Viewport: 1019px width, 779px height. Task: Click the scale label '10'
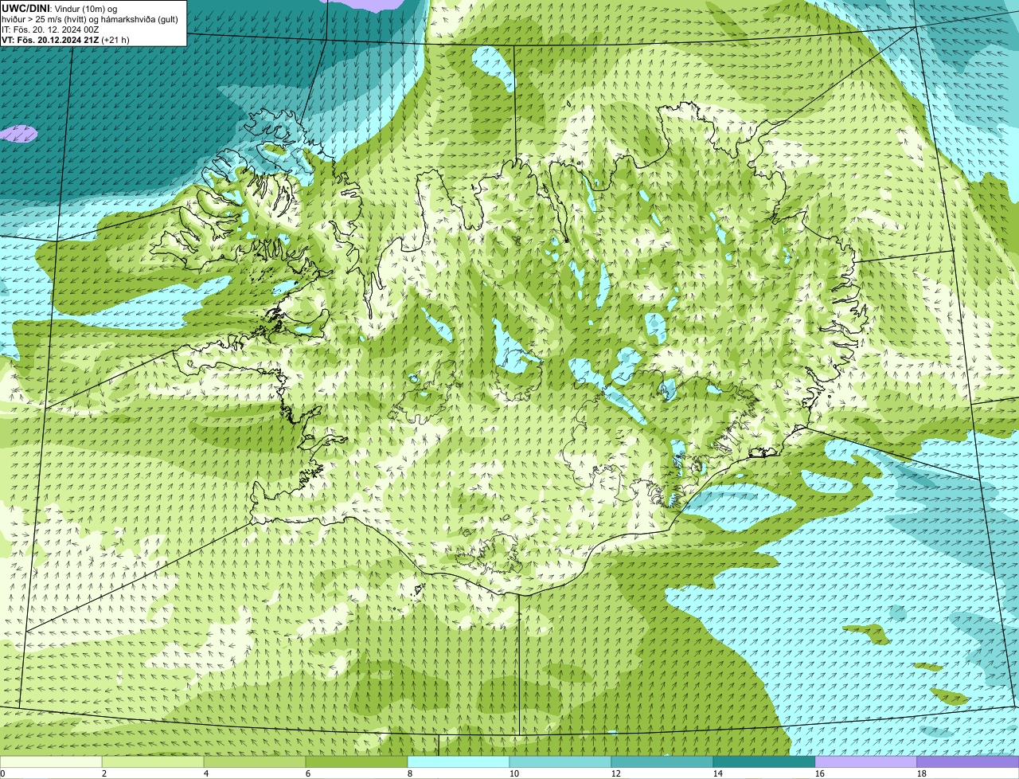click(x=514, y=773)
